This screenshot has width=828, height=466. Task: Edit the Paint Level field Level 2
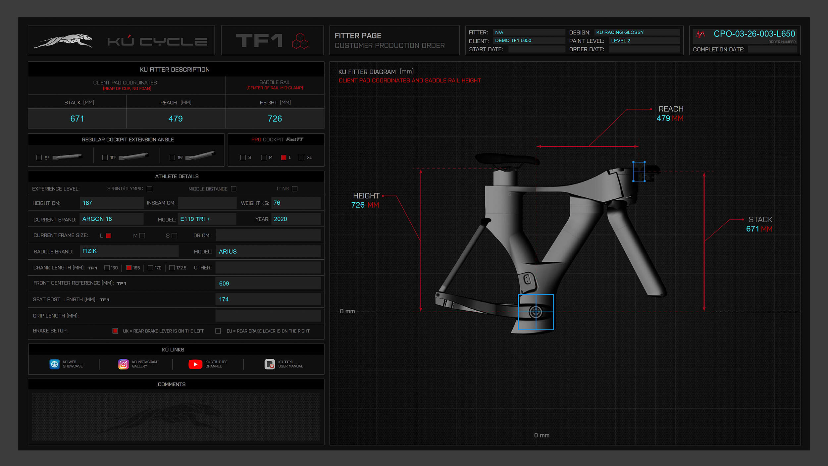click(645, 41)
